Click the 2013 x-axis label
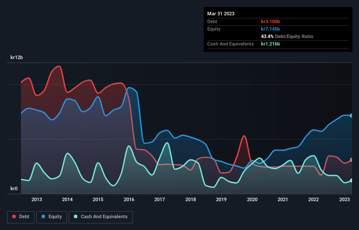 click(37, 199)
